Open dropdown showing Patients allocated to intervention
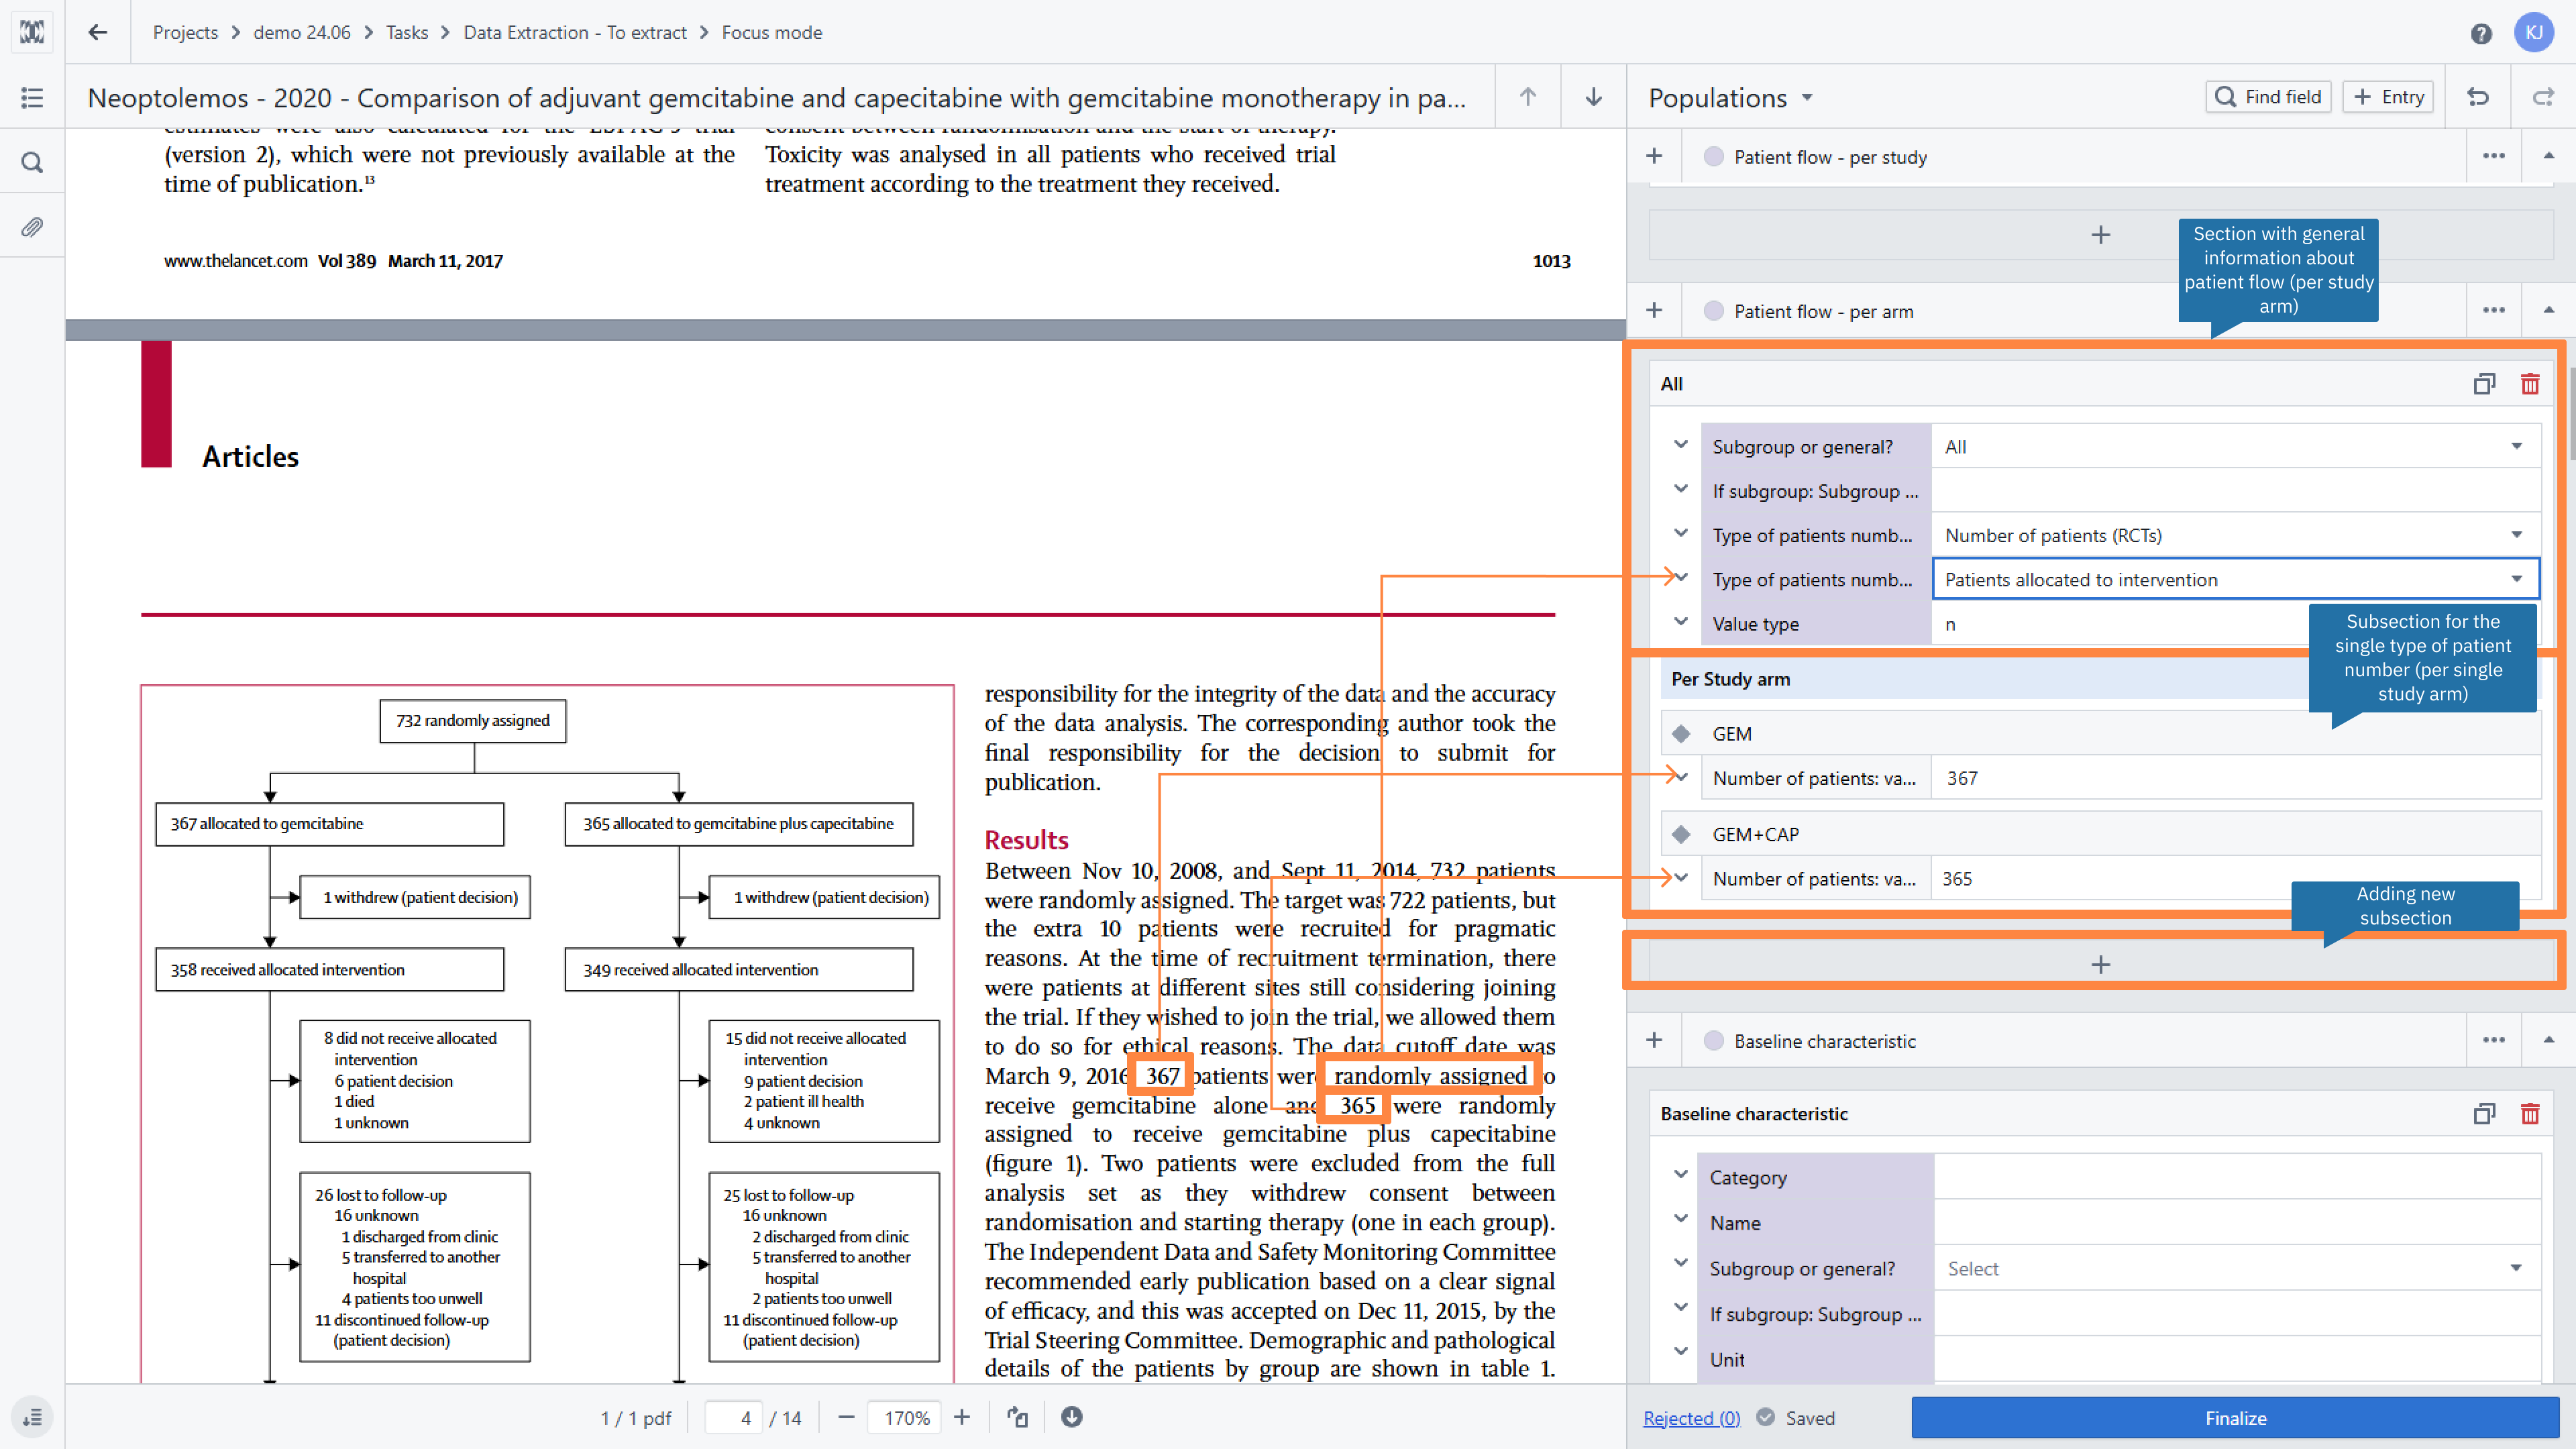The image size is (2576, 1449). [2235, 580]
